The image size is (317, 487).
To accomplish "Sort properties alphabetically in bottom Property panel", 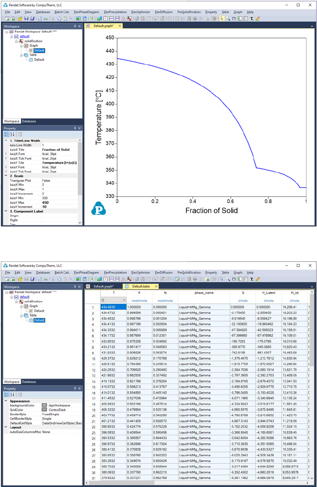I will (x=12, y=394).
